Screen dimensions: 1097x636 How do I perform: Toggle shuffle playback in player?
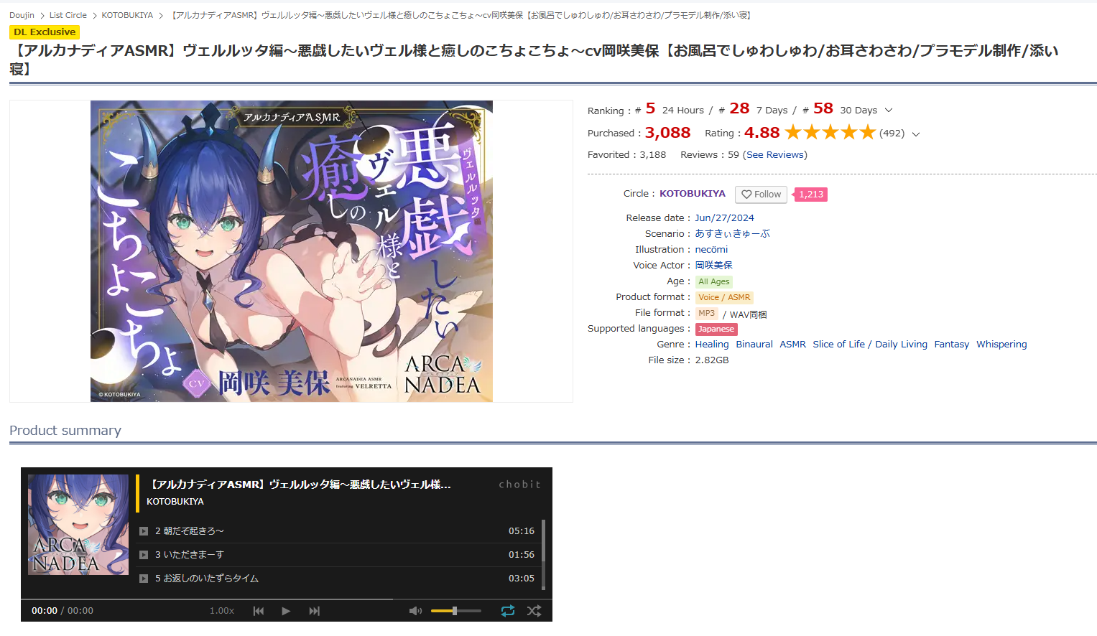tap(534, 611)
